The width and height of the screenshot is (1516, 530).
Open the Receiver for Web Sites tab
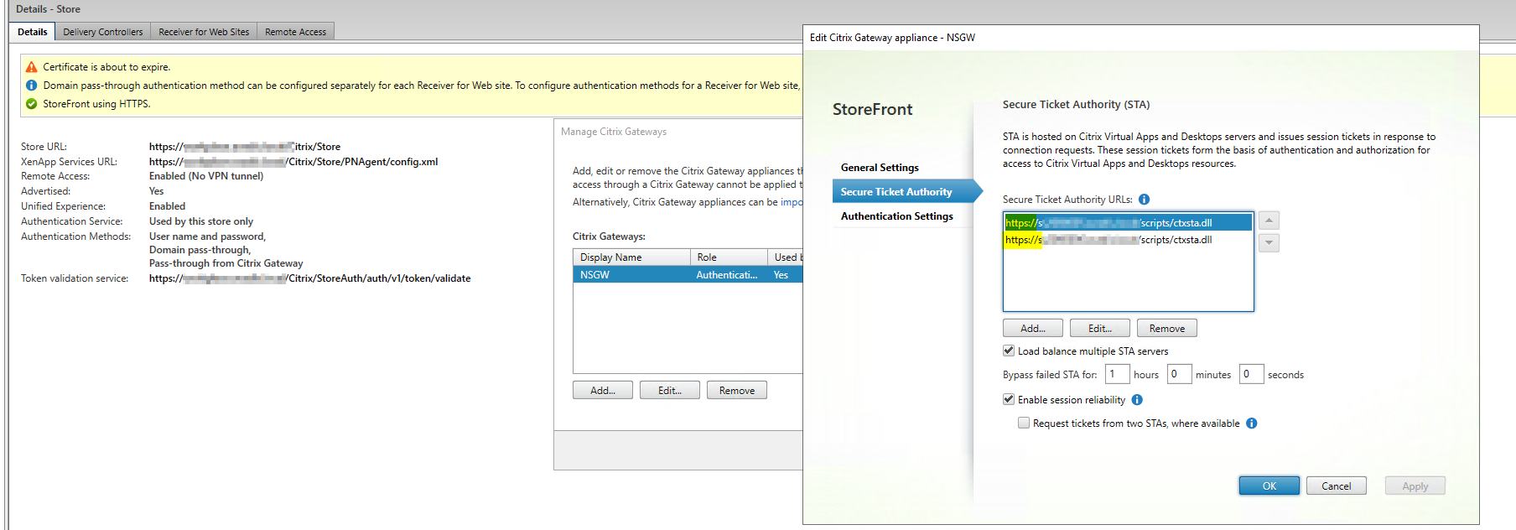204,32
